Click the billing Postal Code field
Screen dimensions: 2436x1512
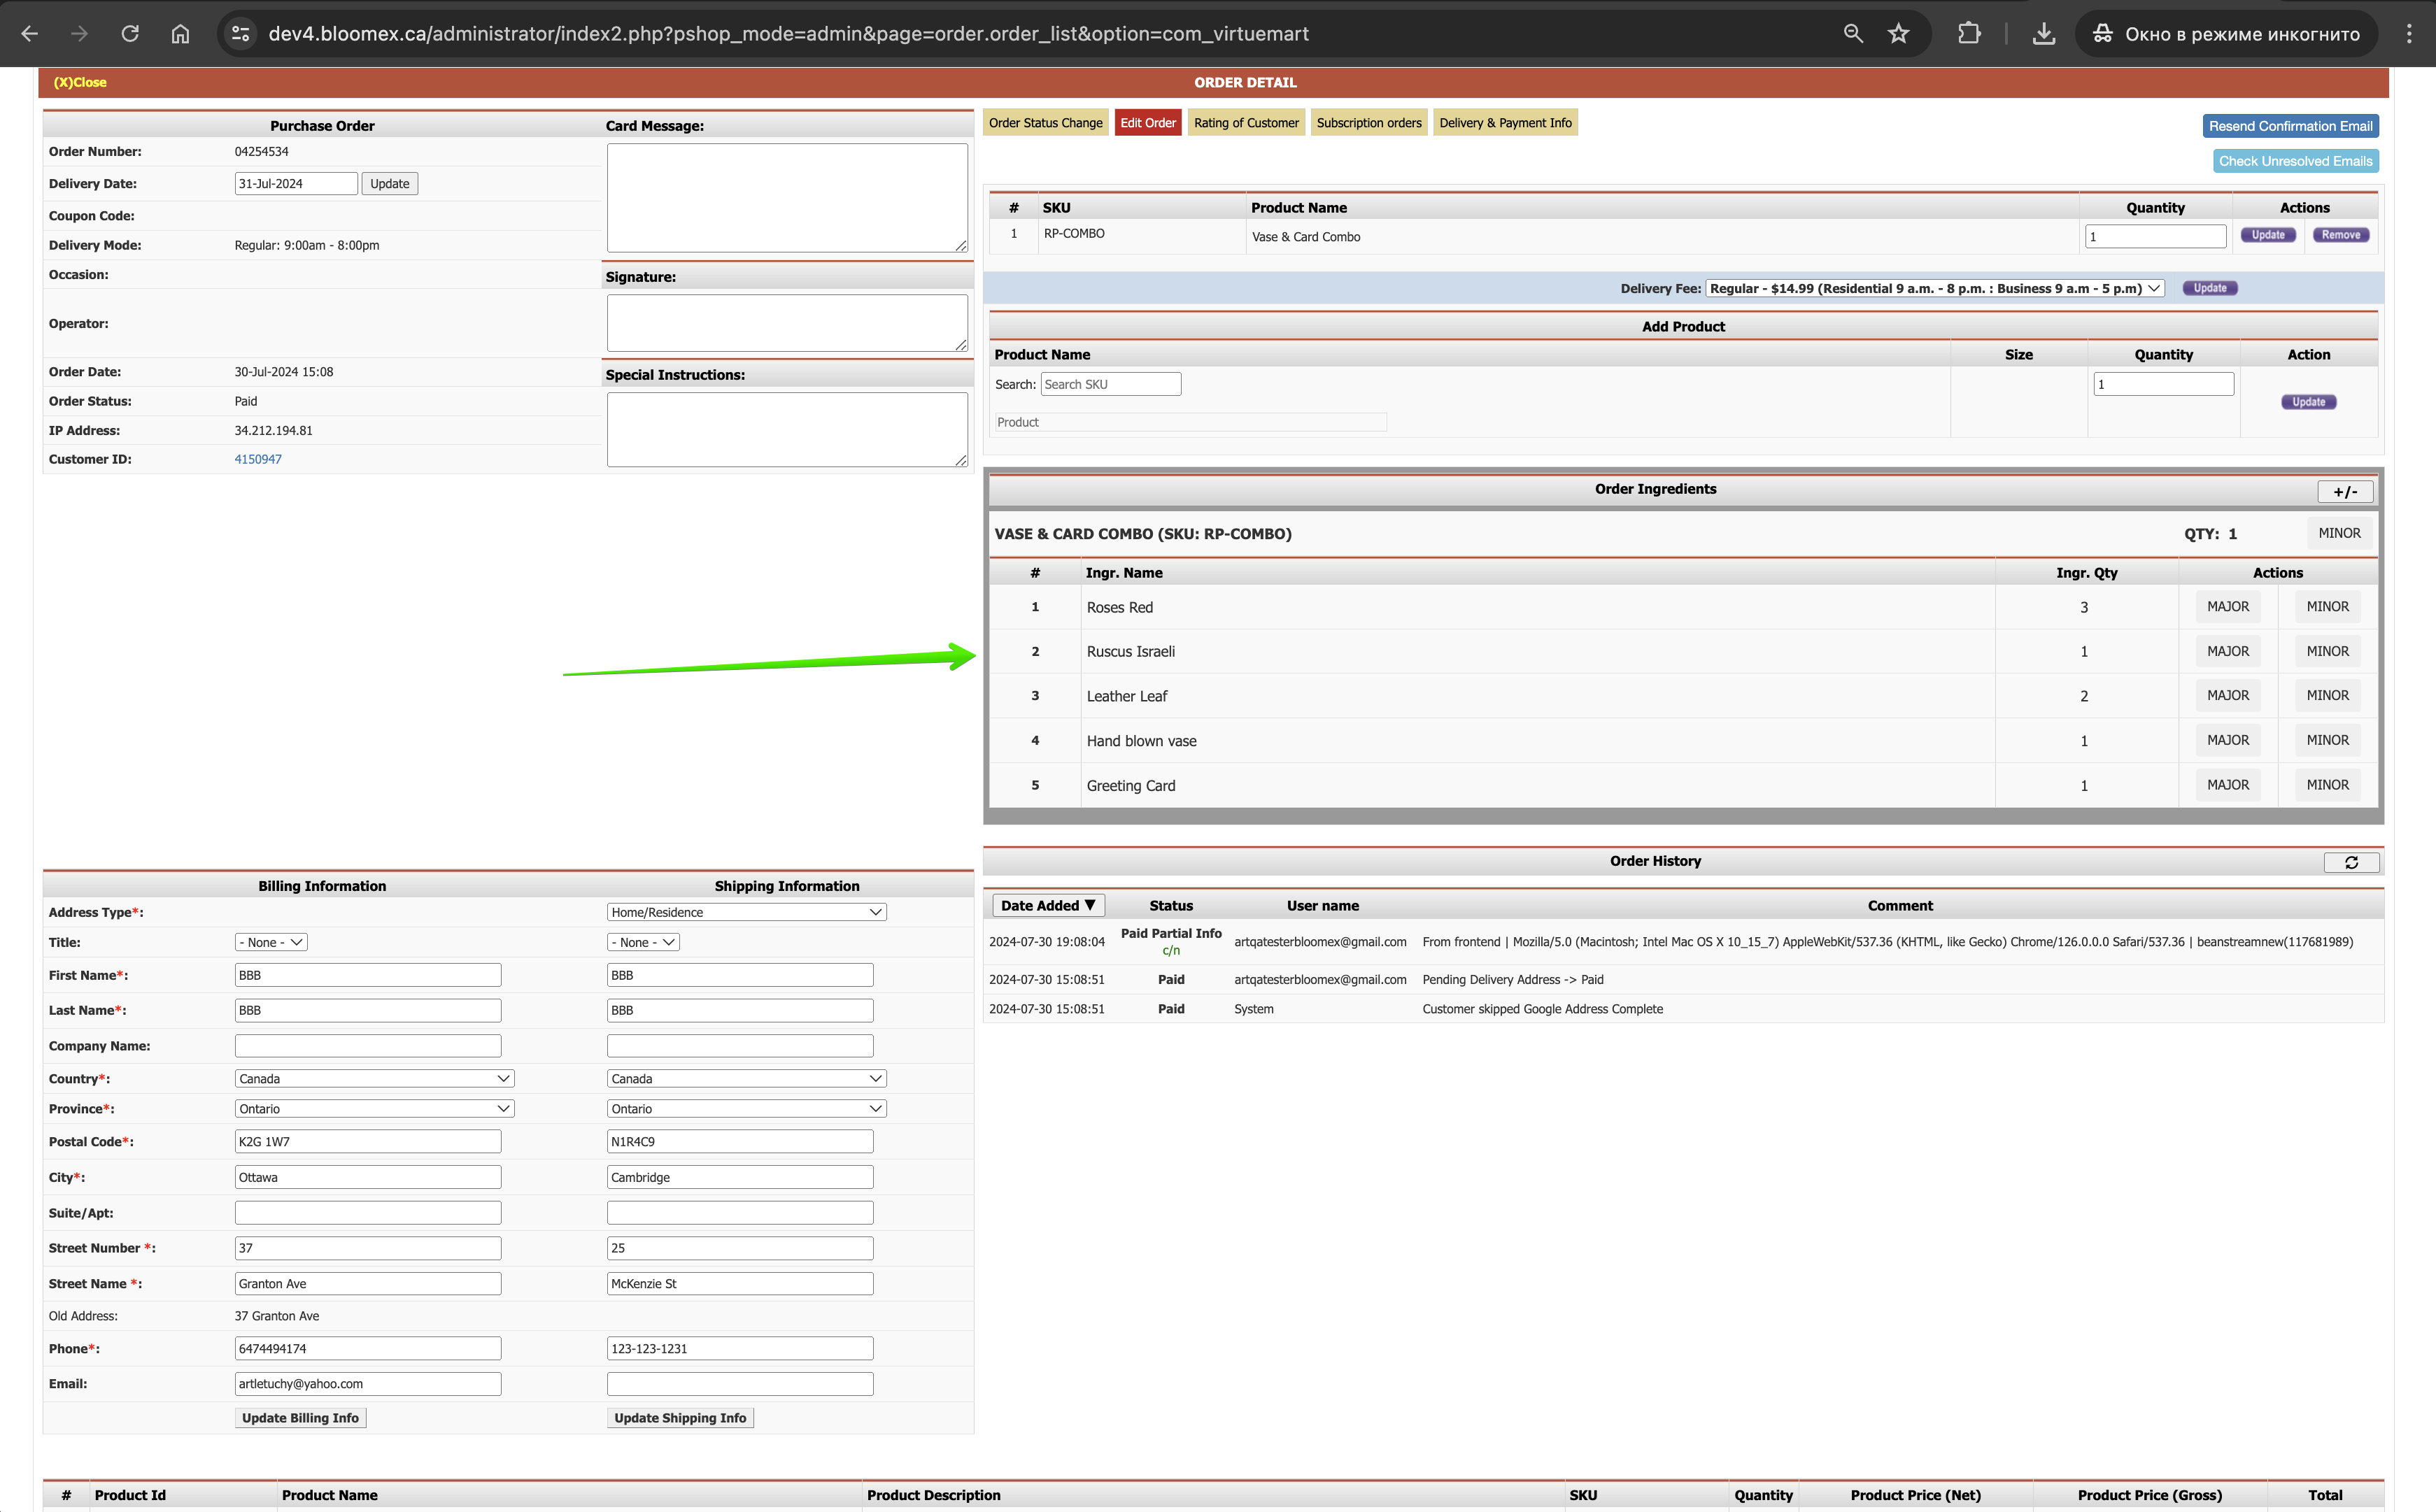click(368, 1141)
